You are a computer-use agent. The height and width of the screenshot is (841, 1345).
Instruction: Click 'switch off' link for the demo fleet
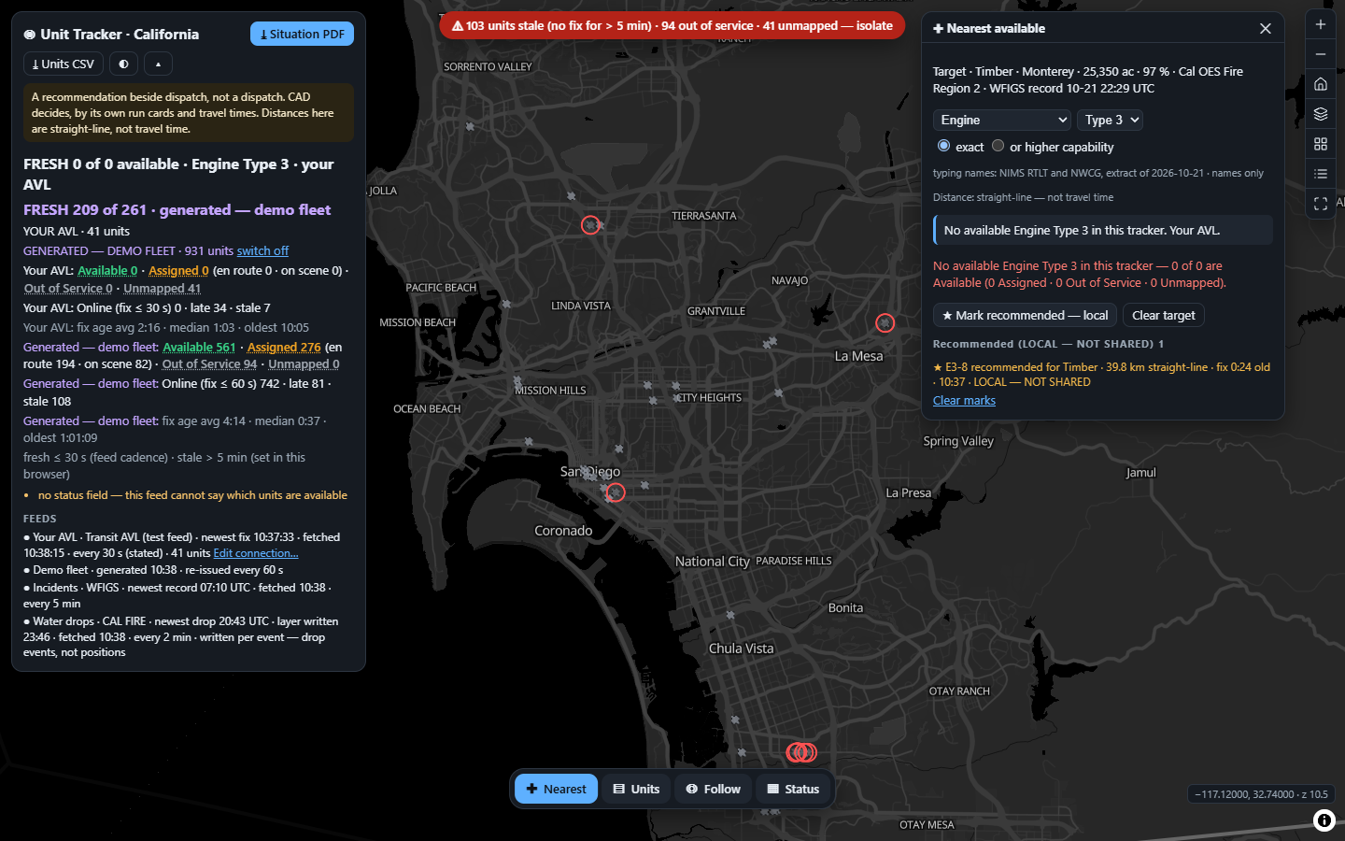tap(262, 250)
